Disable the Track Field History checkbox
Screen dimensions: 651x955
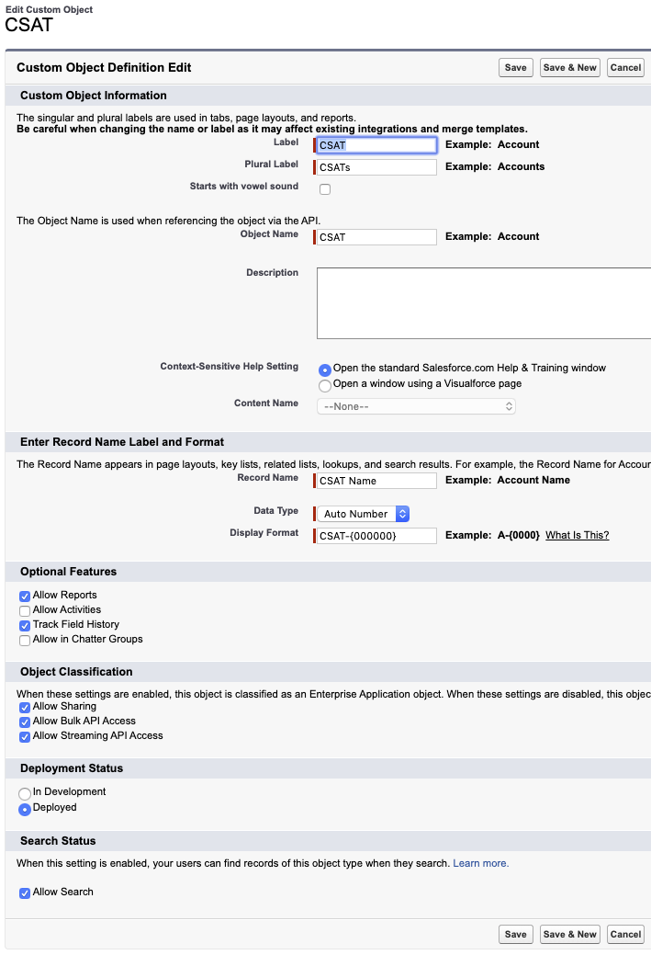click(x=25, y=625)
